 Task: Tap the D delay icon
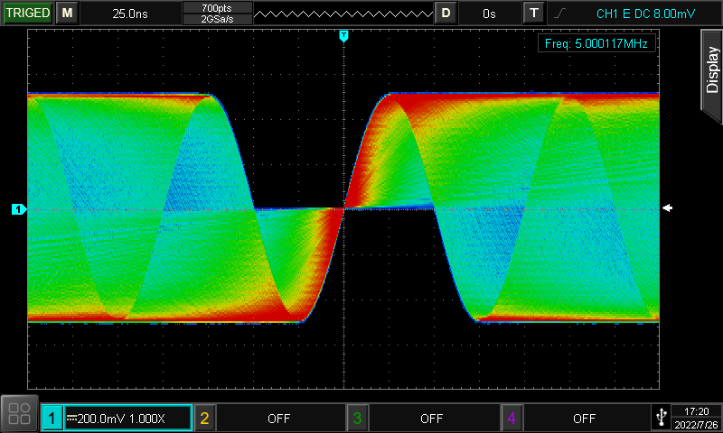point(446,14)
